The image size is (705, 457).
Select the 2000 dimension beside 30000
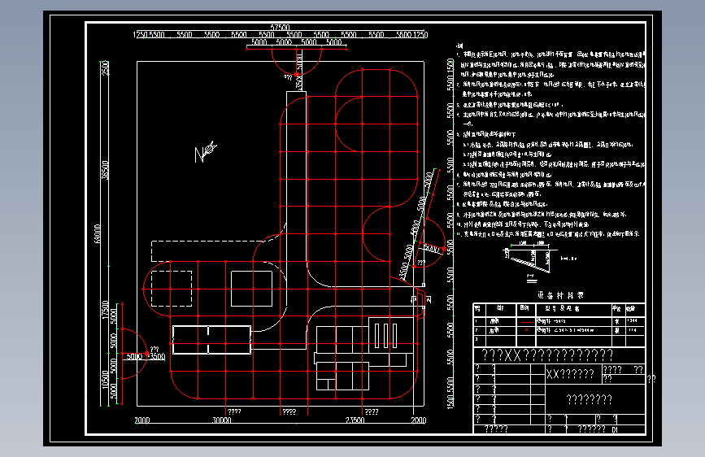pyautogui.click(x=142, y=420)
